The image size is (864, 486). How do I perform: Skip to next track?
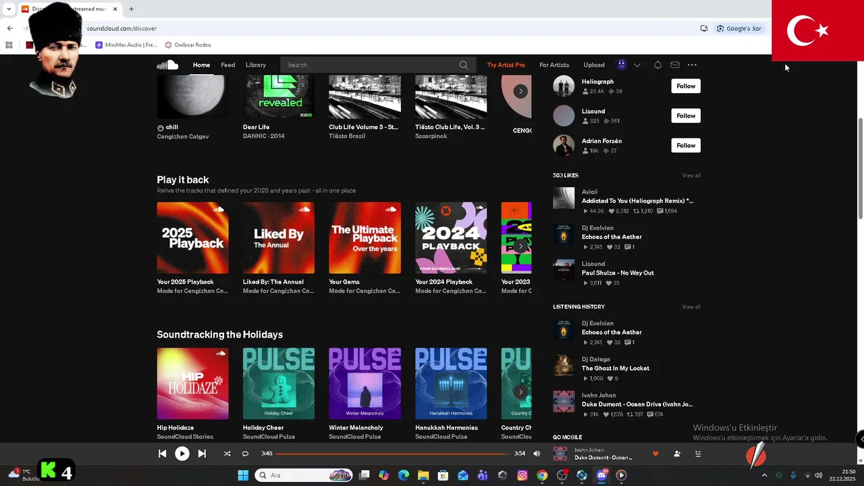click(202, 454)
